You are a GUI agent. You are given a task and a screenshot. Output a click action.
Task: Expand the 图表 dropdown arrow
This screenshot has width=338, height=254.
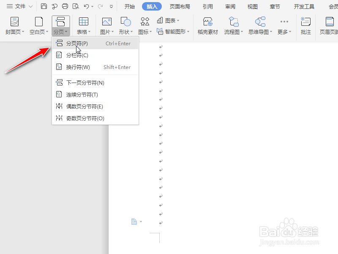coord(178,20)
